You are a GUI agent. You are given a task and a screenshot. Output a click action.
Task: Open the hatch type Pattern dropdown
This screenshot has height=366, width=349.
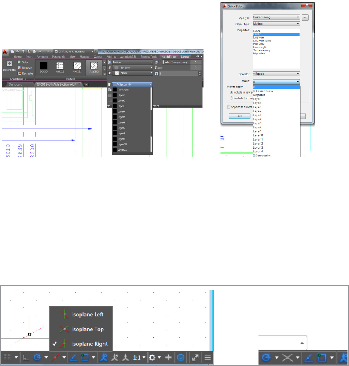click(132, 62)
